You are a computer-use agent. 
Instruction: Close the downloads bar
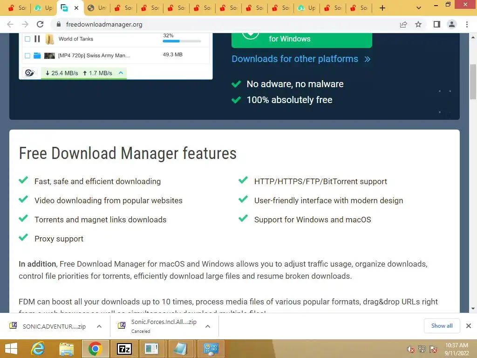click(469, 326)
